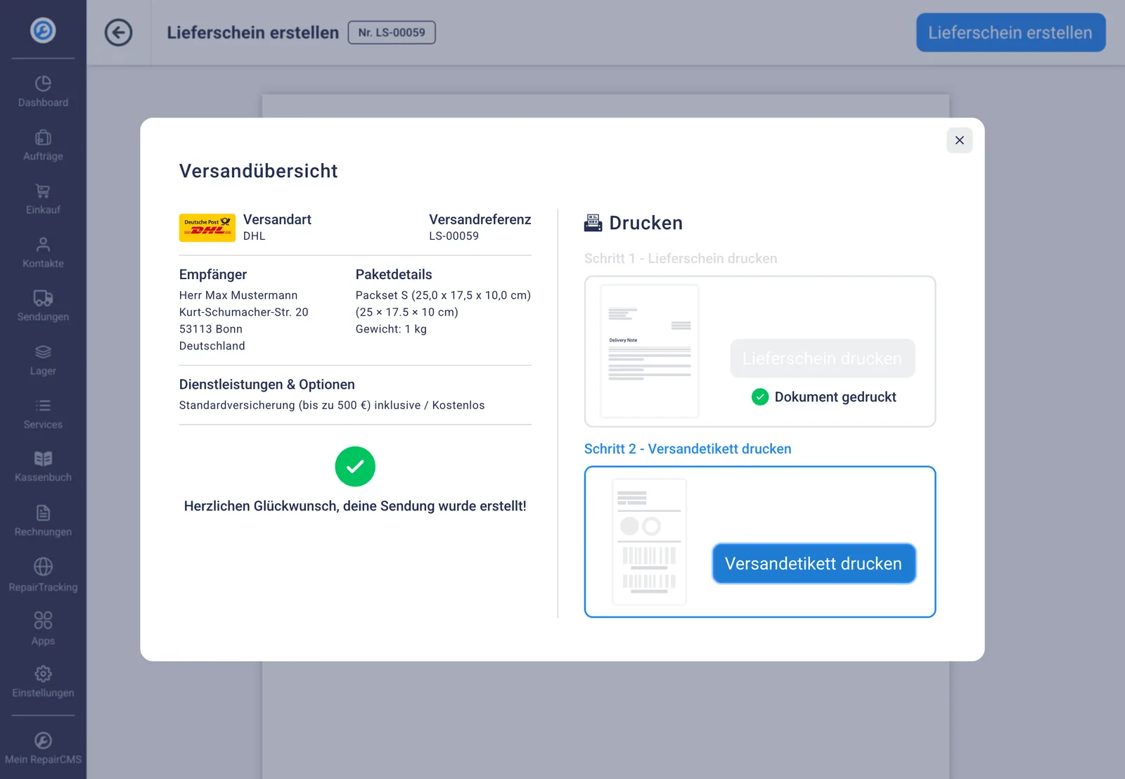Click the green success checkmark circle
The width and height of the screenshot is (1125, 779).
click(355, 467)
